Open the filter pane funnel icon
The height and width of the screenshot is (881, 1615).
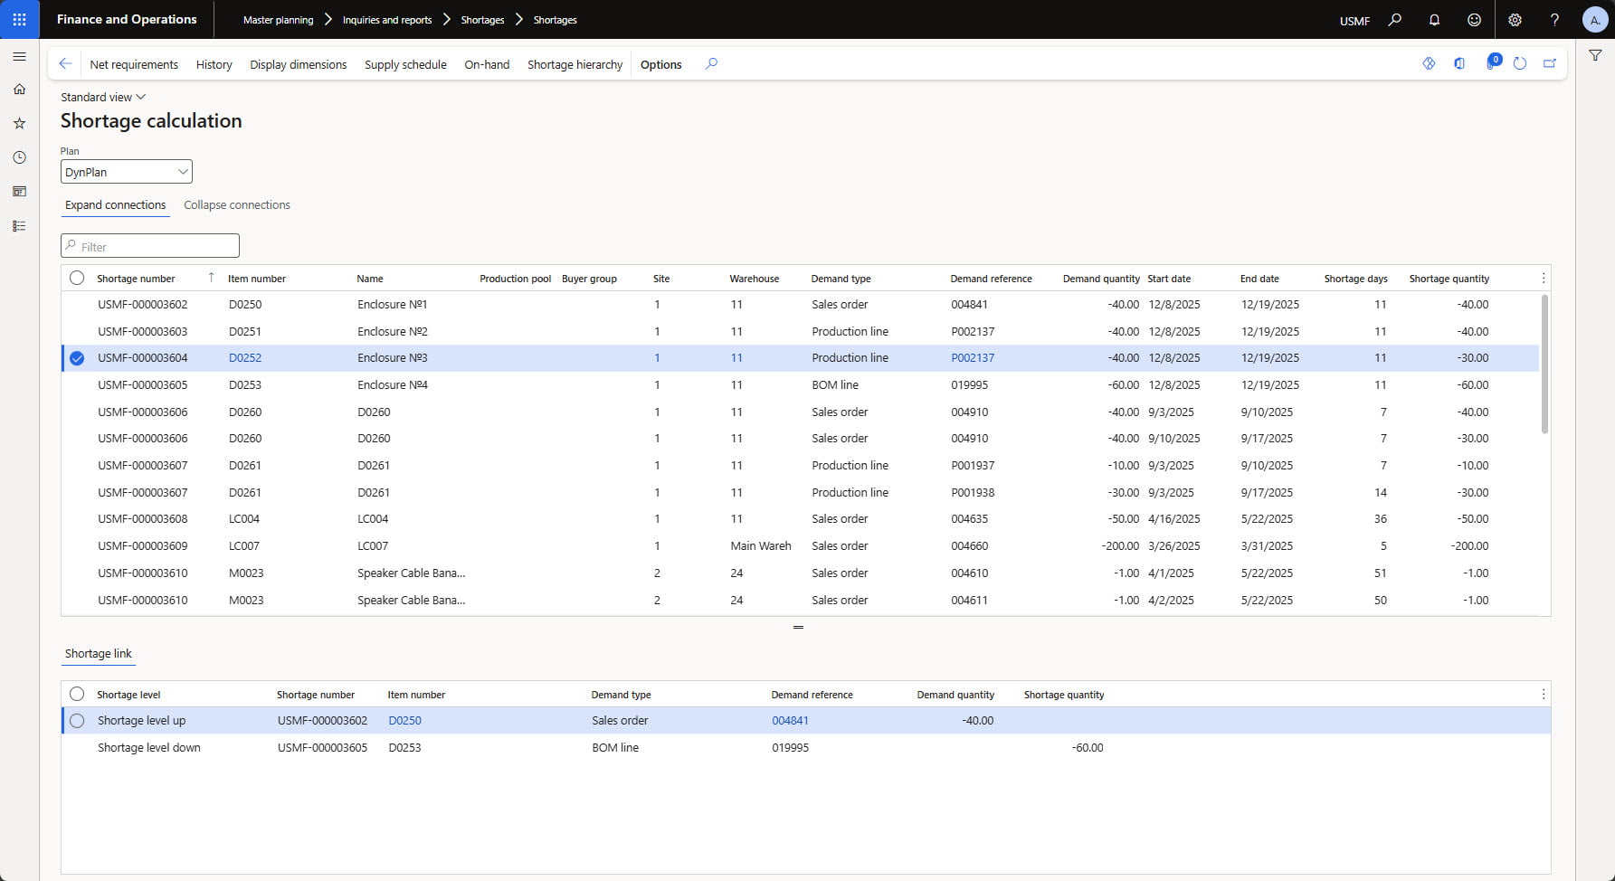(x=1595, y=56)
